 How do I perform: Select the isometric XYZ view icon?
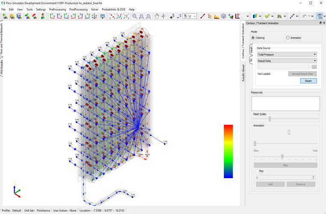[94, 16]
